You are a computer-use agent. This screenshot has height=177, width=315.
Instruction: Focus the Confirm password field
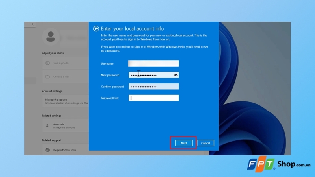point(154,87)
